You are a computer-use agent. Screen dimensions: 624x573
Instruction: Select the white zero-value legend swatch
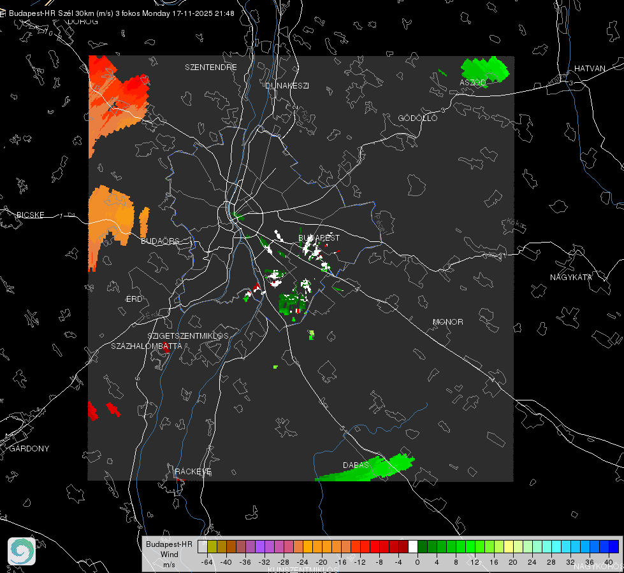[413, 546]
